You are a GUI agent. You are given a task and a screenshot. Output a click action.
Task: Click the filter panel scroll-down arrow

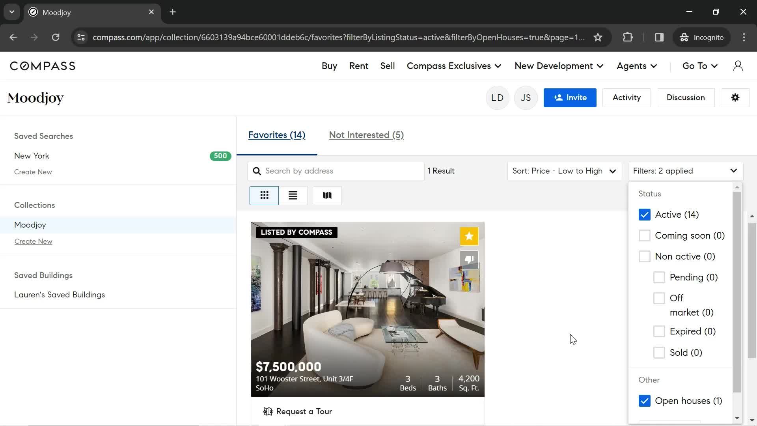click(737, 418)
